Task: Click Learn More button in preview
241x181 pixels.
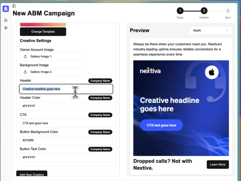Action: 218,164
